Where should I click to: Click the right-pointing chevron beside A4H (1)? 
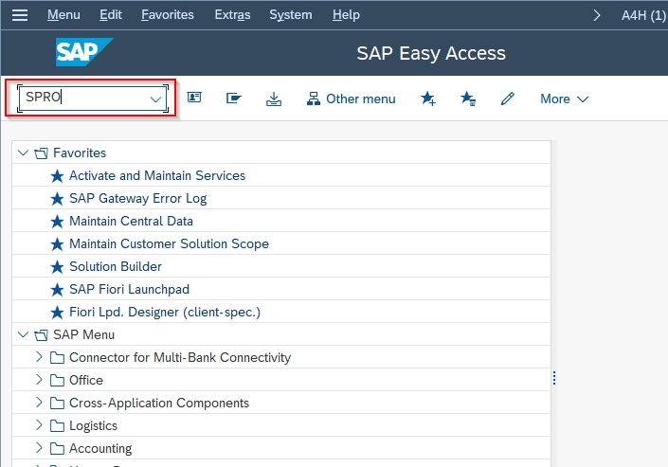[597, 16]
